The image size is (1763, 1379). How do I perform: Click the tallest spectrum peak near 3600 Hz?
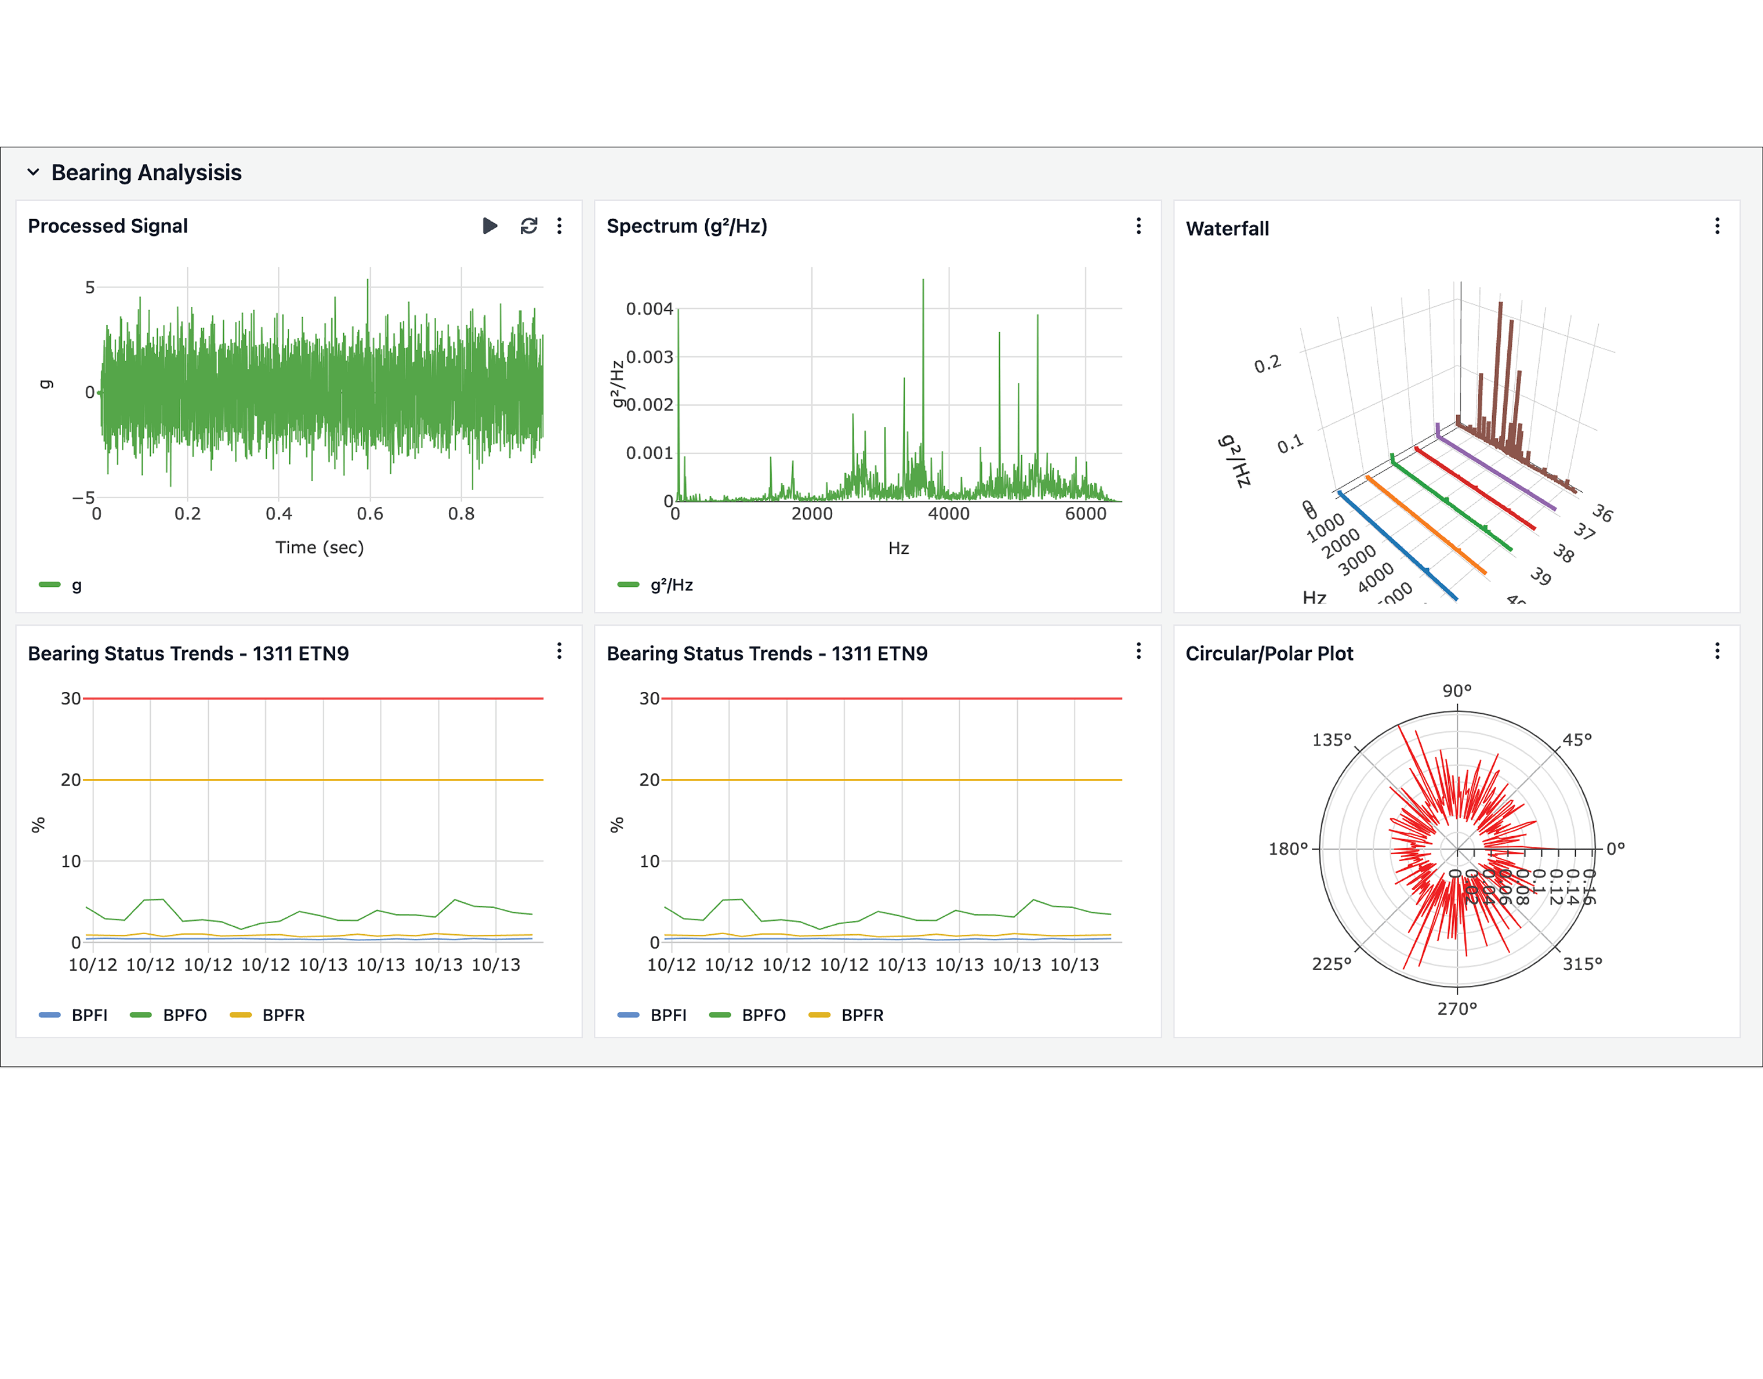pos(923,282)
